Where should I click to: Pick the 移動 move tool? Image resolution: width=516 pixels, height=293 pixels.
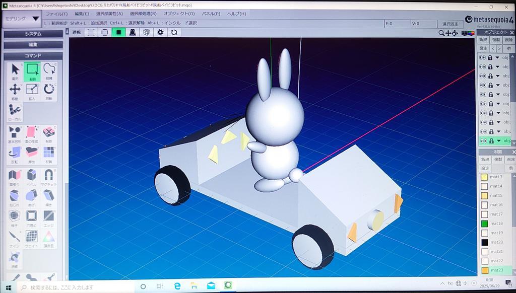(x=15, y=92)
